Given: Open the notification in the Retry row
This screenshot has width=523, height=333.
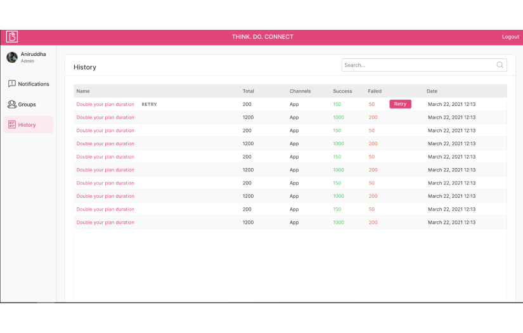Looking at the screenshot, I should click(105, 104).
